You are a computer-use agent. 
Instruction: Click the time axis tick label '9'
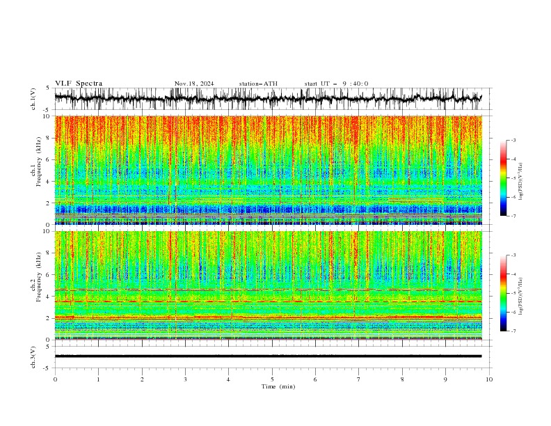pos(445,379)
